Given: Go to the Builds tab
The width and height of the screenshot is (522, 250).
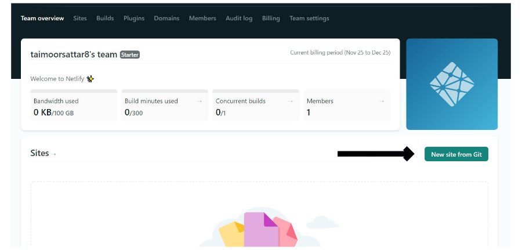Looking at the screenshot, I should (105, 19).
